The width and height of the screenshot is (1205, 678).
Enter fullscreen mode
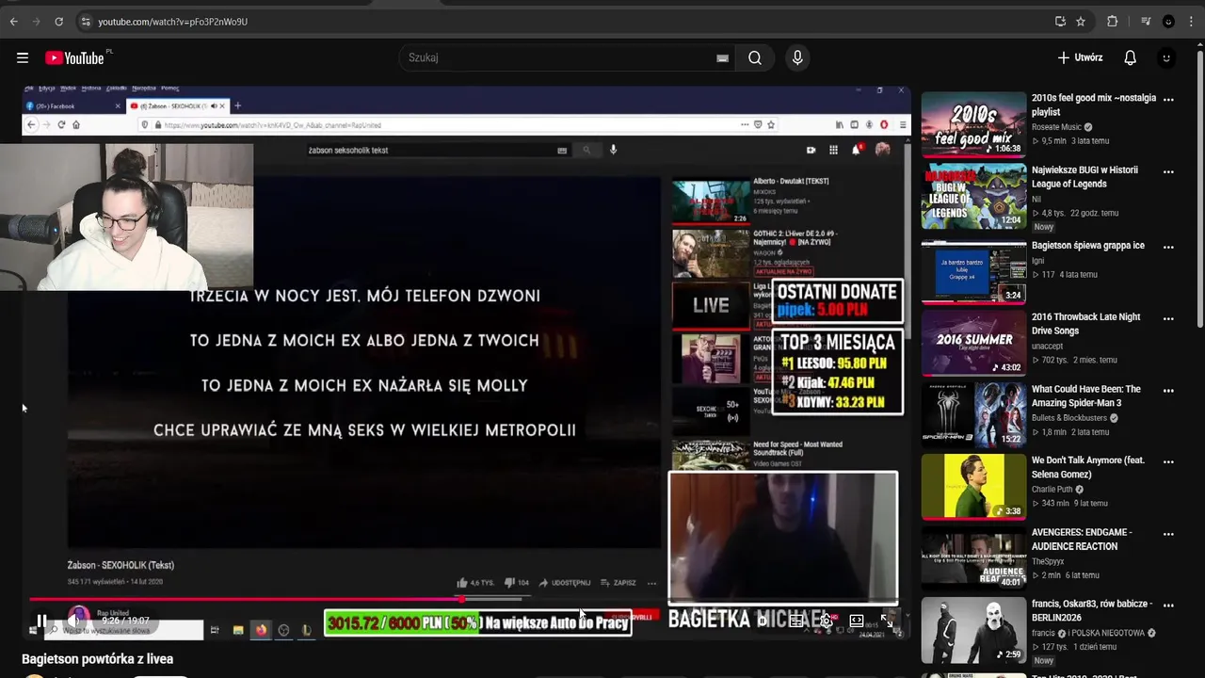click(887, 621)
